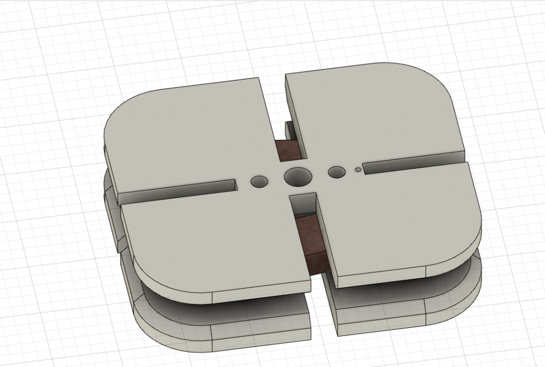Select the tiny hole beside the right slot
The width and height of the screenshot is (545, 367).
tap(358, 169)
